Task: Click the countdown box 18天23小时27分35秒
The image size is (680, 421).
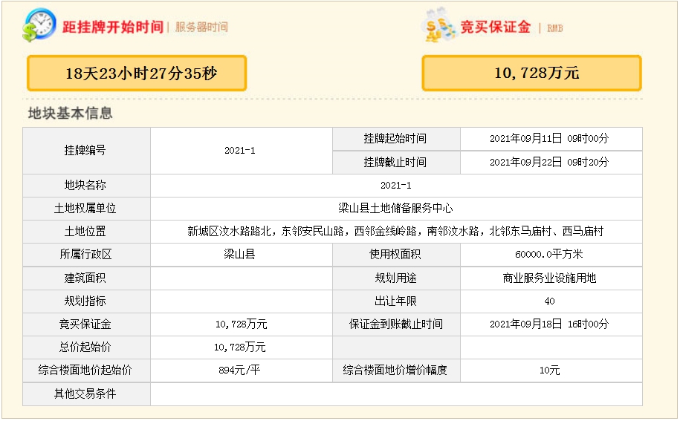Action: (137, 74)
